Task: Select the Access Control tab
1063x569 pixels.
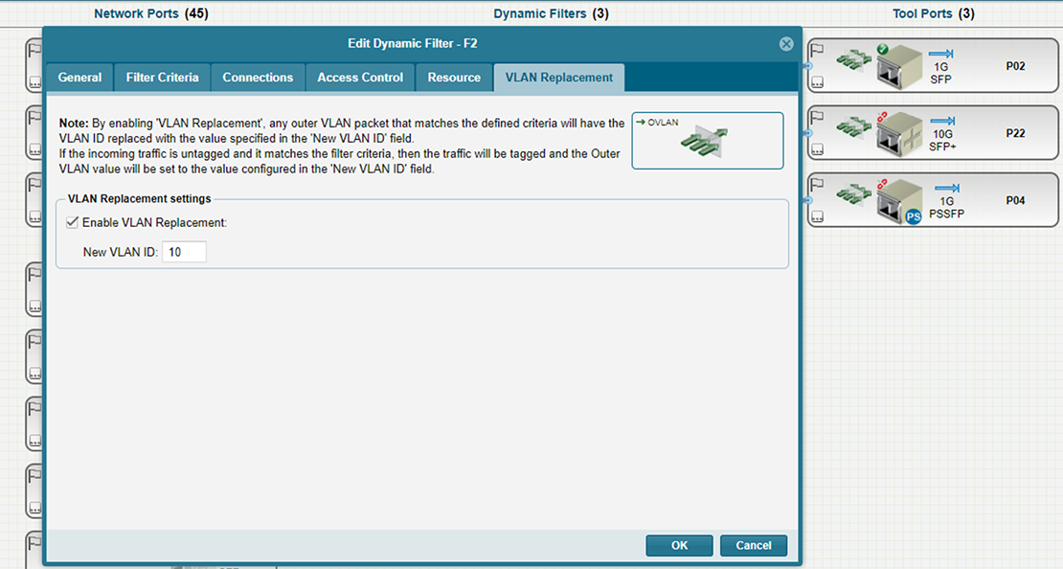Action: pos(360,78)
